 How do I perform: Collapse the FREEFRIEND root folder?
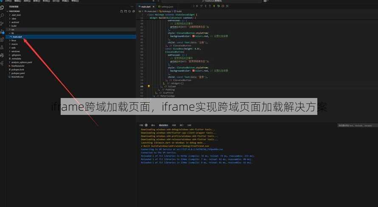click(x=14, y=11)
